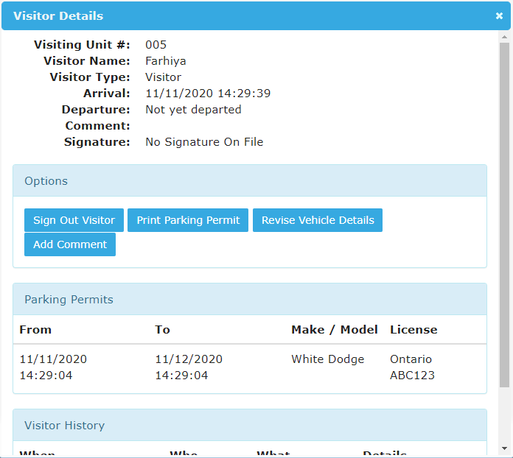Click the Sign Out Visitor button
513x458 pixels.
[x=74, y=220]
